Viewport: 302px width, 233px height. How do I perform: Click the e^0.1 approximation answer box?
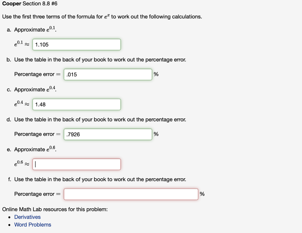point(76,44)
